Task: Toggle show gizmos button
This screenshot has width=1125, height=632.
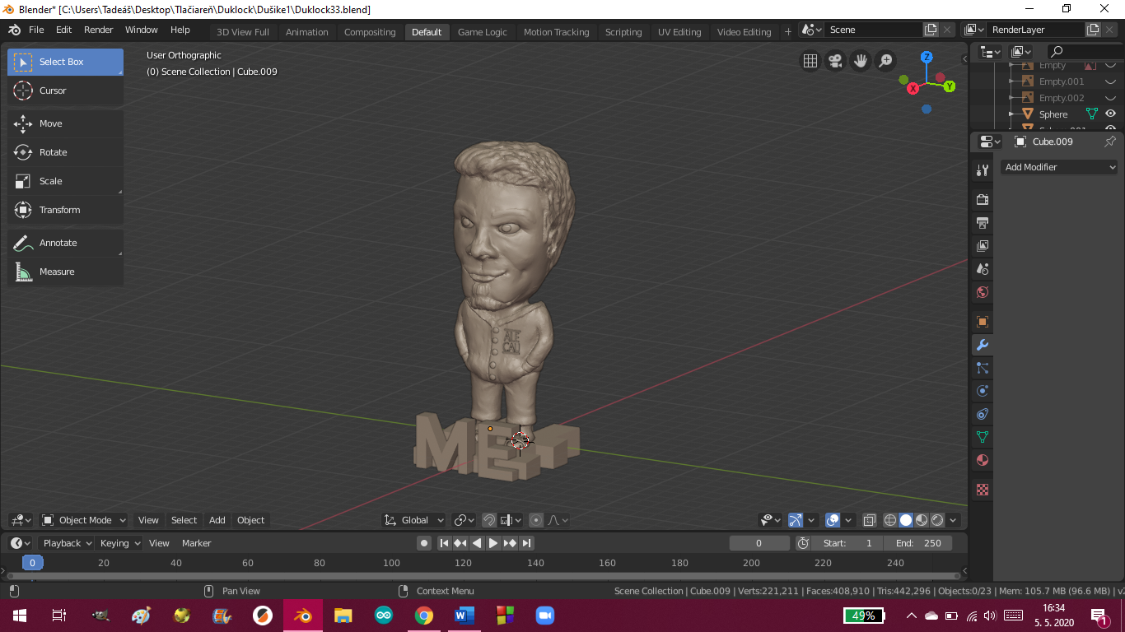Action: coord(795,520)
